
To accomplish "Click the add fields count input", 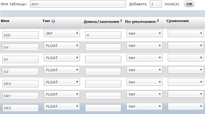I will click(156, 4).
